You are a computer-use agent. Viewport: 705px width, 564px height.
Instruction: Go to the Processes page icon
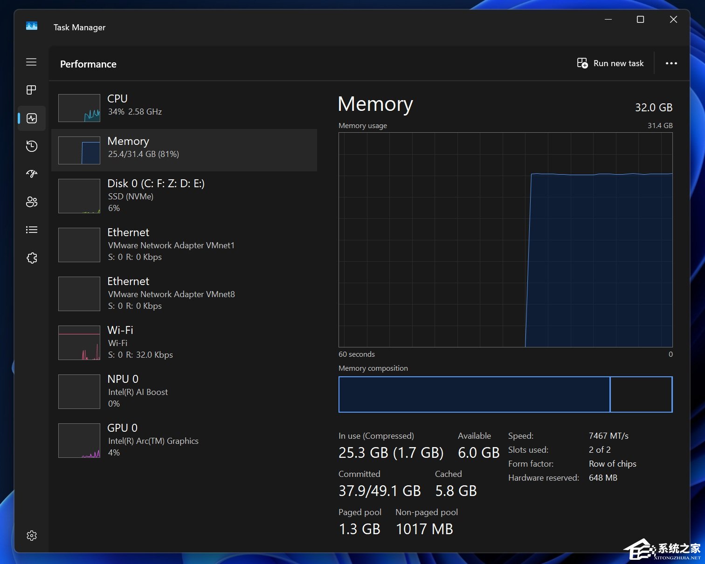(31, 90)
